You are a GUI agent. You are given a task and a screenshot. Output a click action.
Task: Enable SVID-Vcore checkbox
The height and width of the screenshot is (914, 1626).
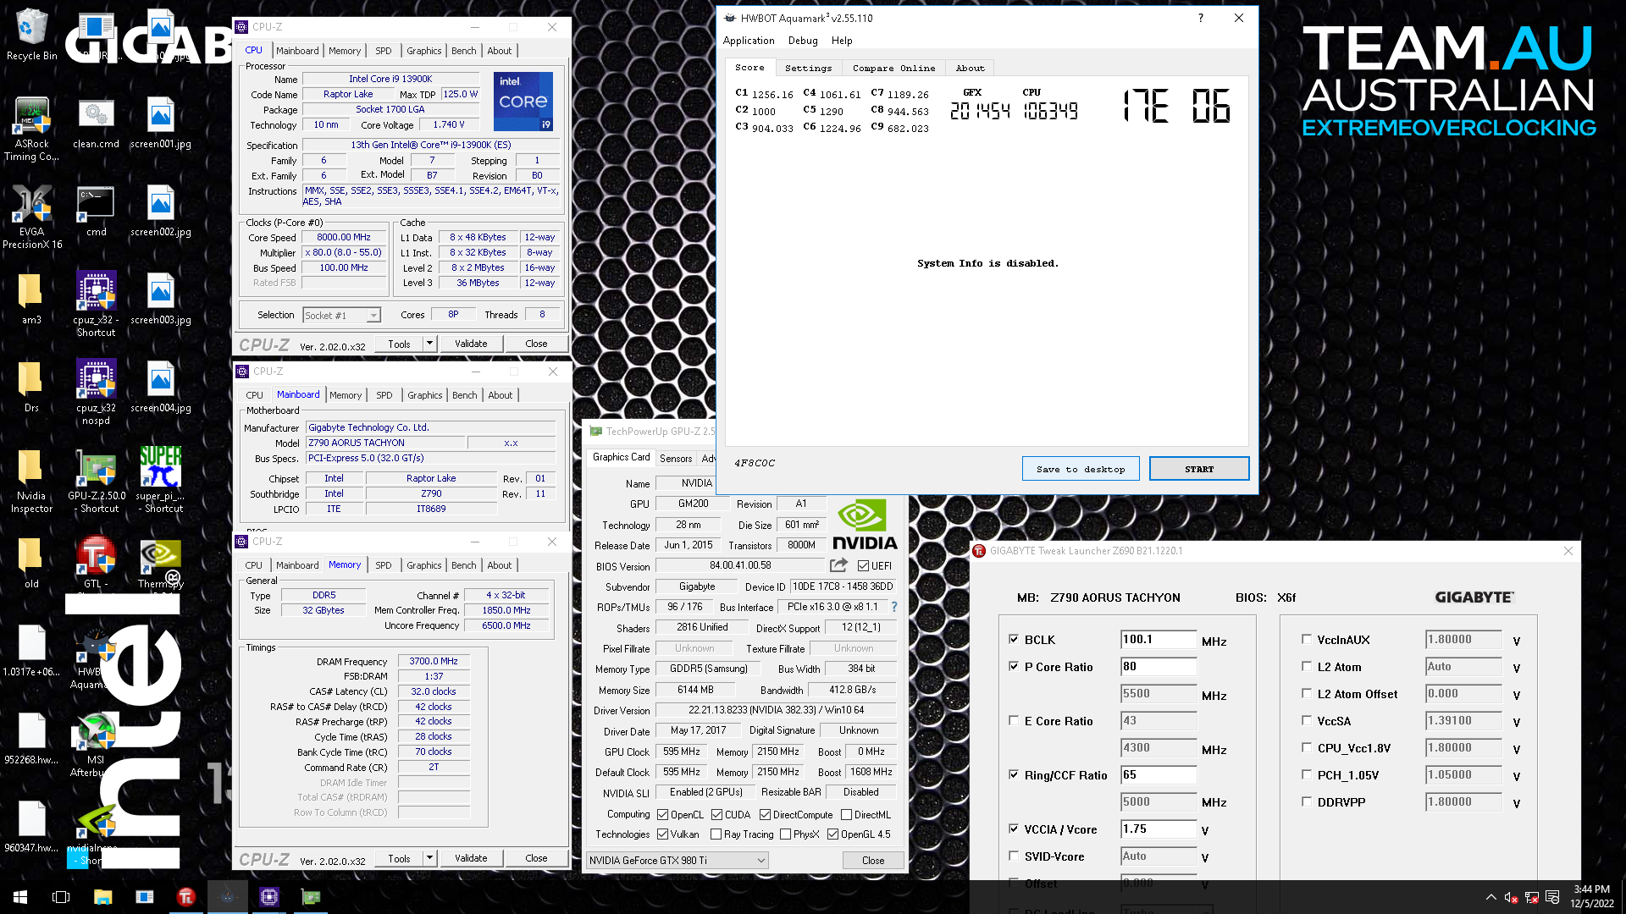click(x=1014, y=856)
